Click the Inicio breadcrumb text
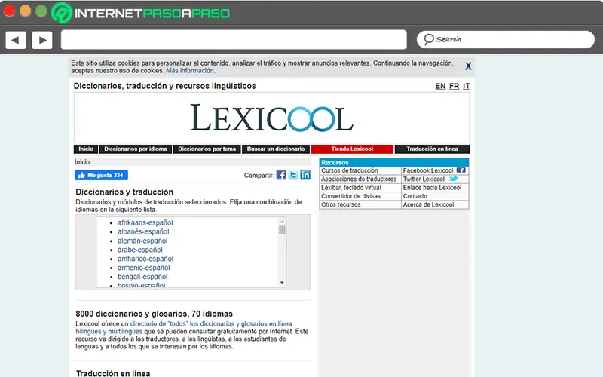Image resolution: width=603 pixels, height=377 pixels. click(82, 162)
